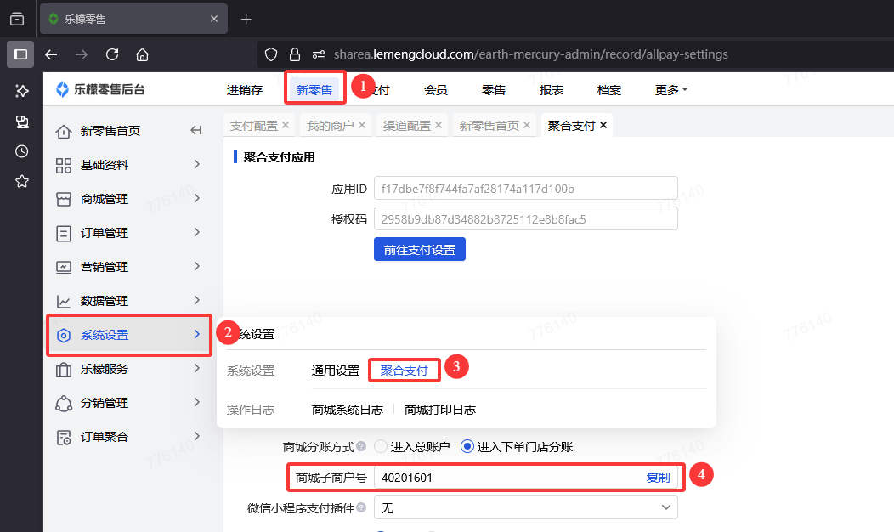The width and height of the screenshot is (894, 532).
Task: Go back to the previous page
Action: point(51,54)
